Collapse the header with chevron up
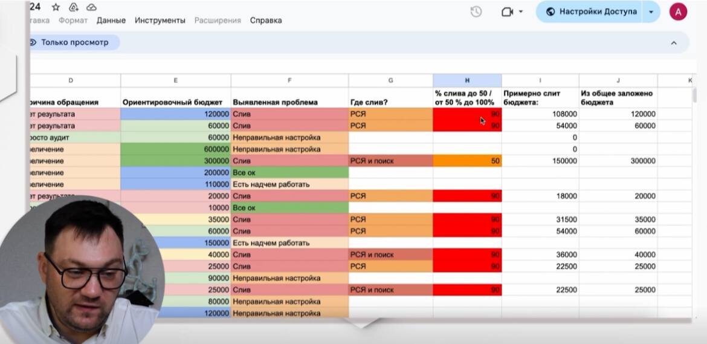The height and width of the screenshot is (344, 707). (674, 43)
